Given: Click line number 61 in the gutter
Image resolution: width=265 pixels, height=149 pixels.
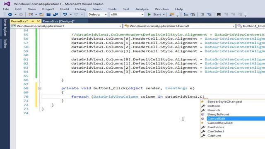Looking at the screenshot, I should click(x=26, y=60).
